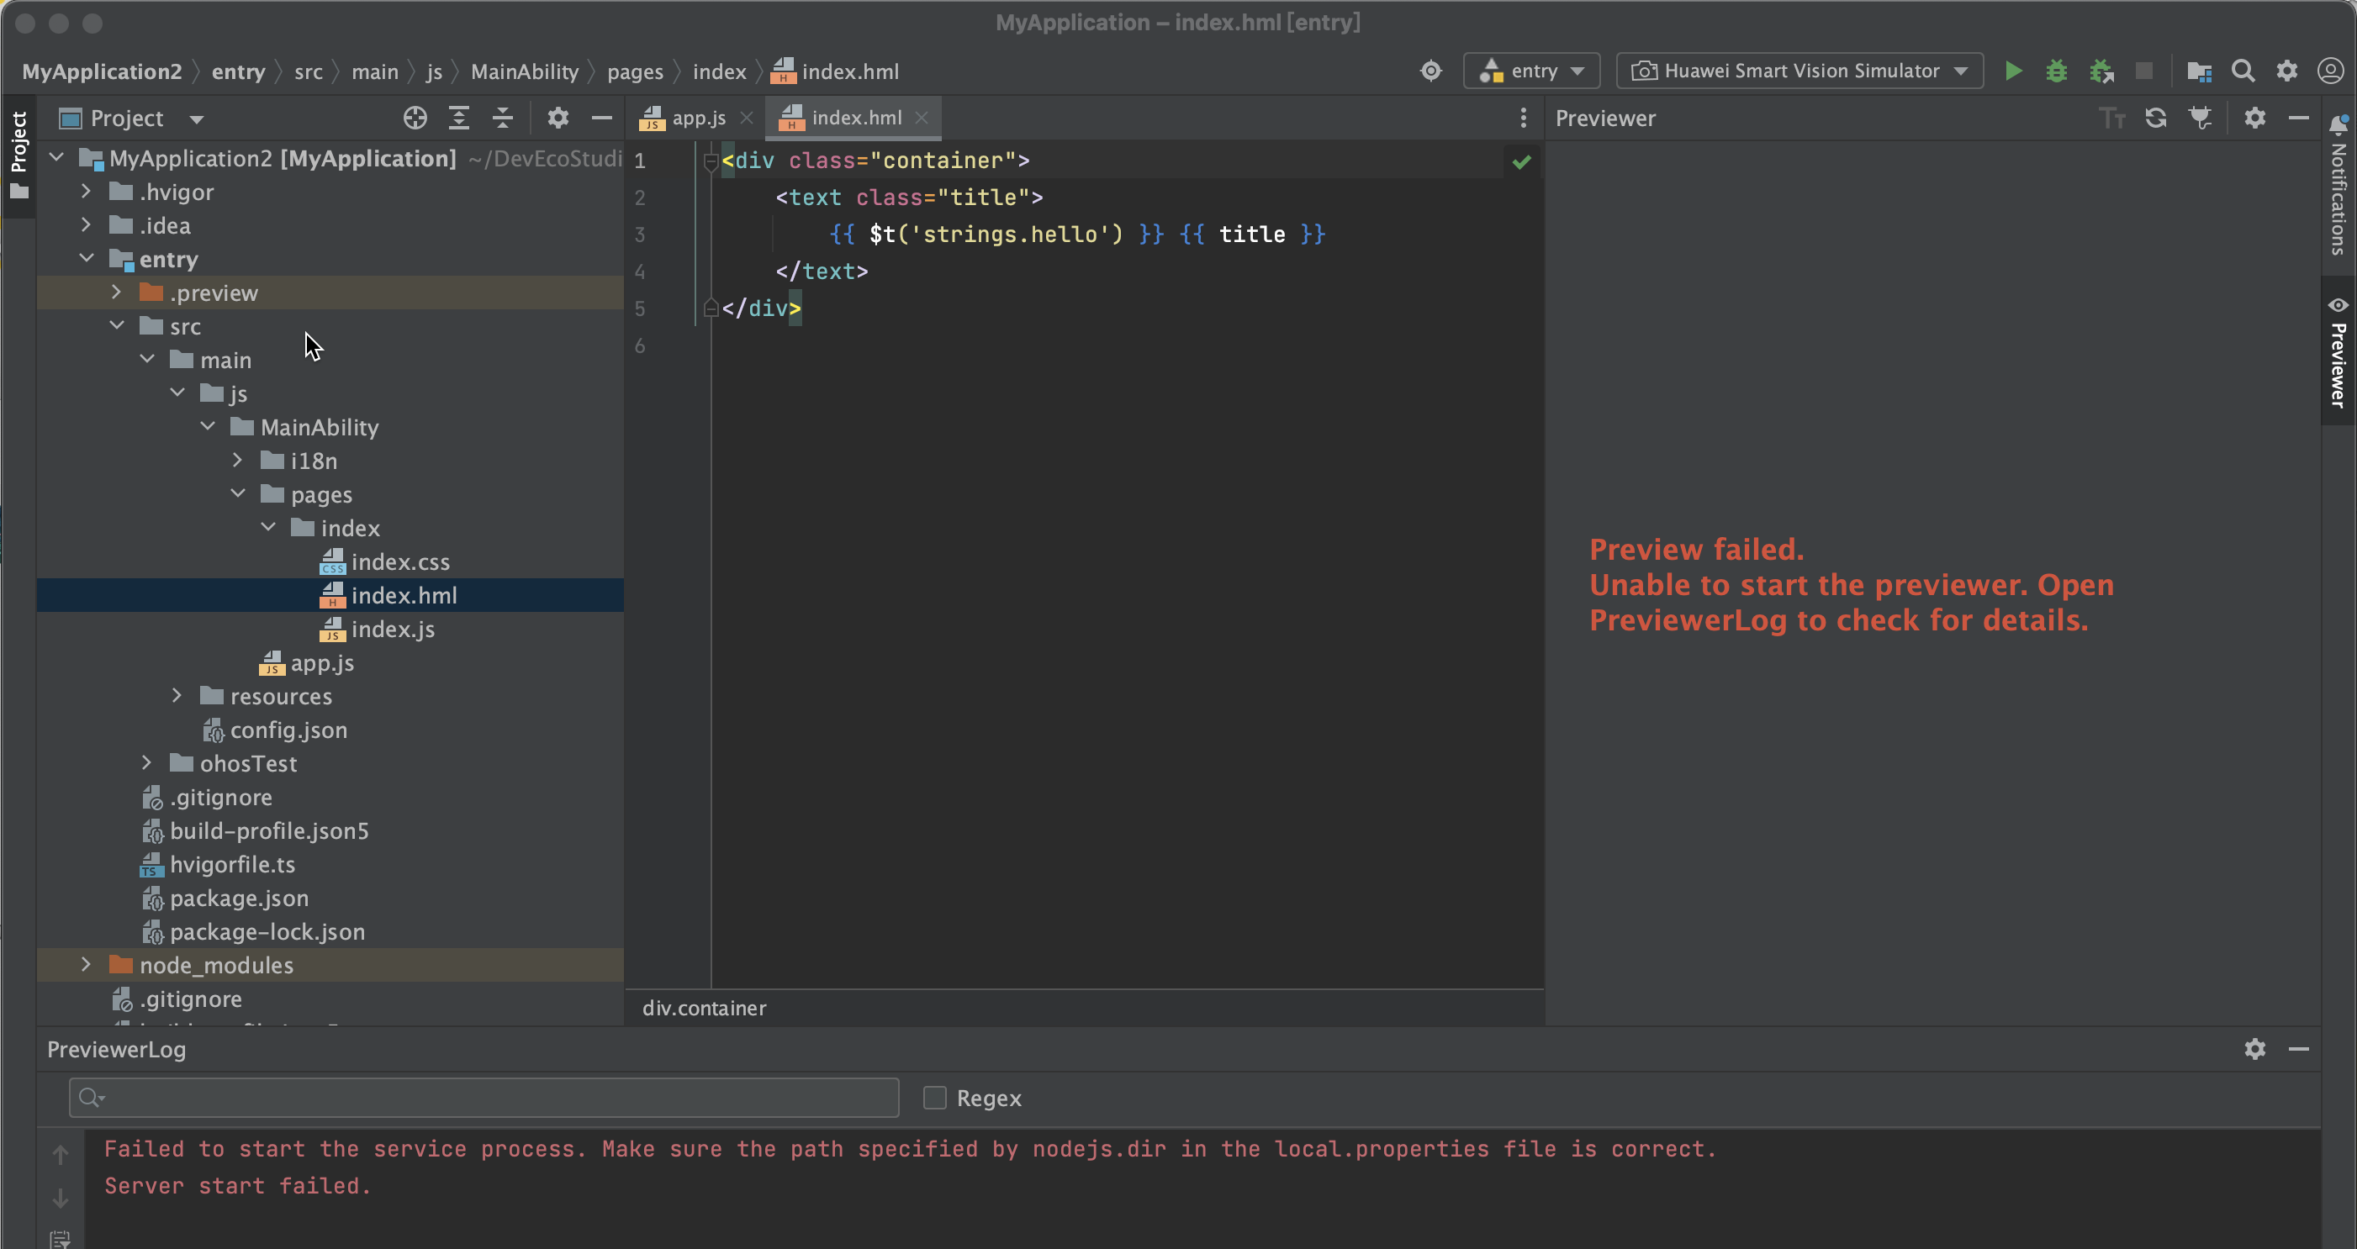Click div.container in editor breadcrumb
This screenshot has width=2357, height=1249.
[x=704, y=1008]
